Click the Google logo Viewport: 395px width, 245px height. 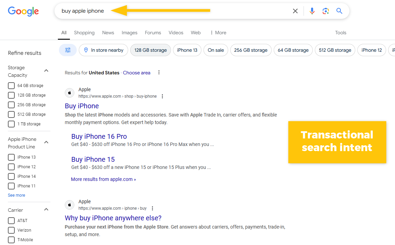click(x=23, y=11)
